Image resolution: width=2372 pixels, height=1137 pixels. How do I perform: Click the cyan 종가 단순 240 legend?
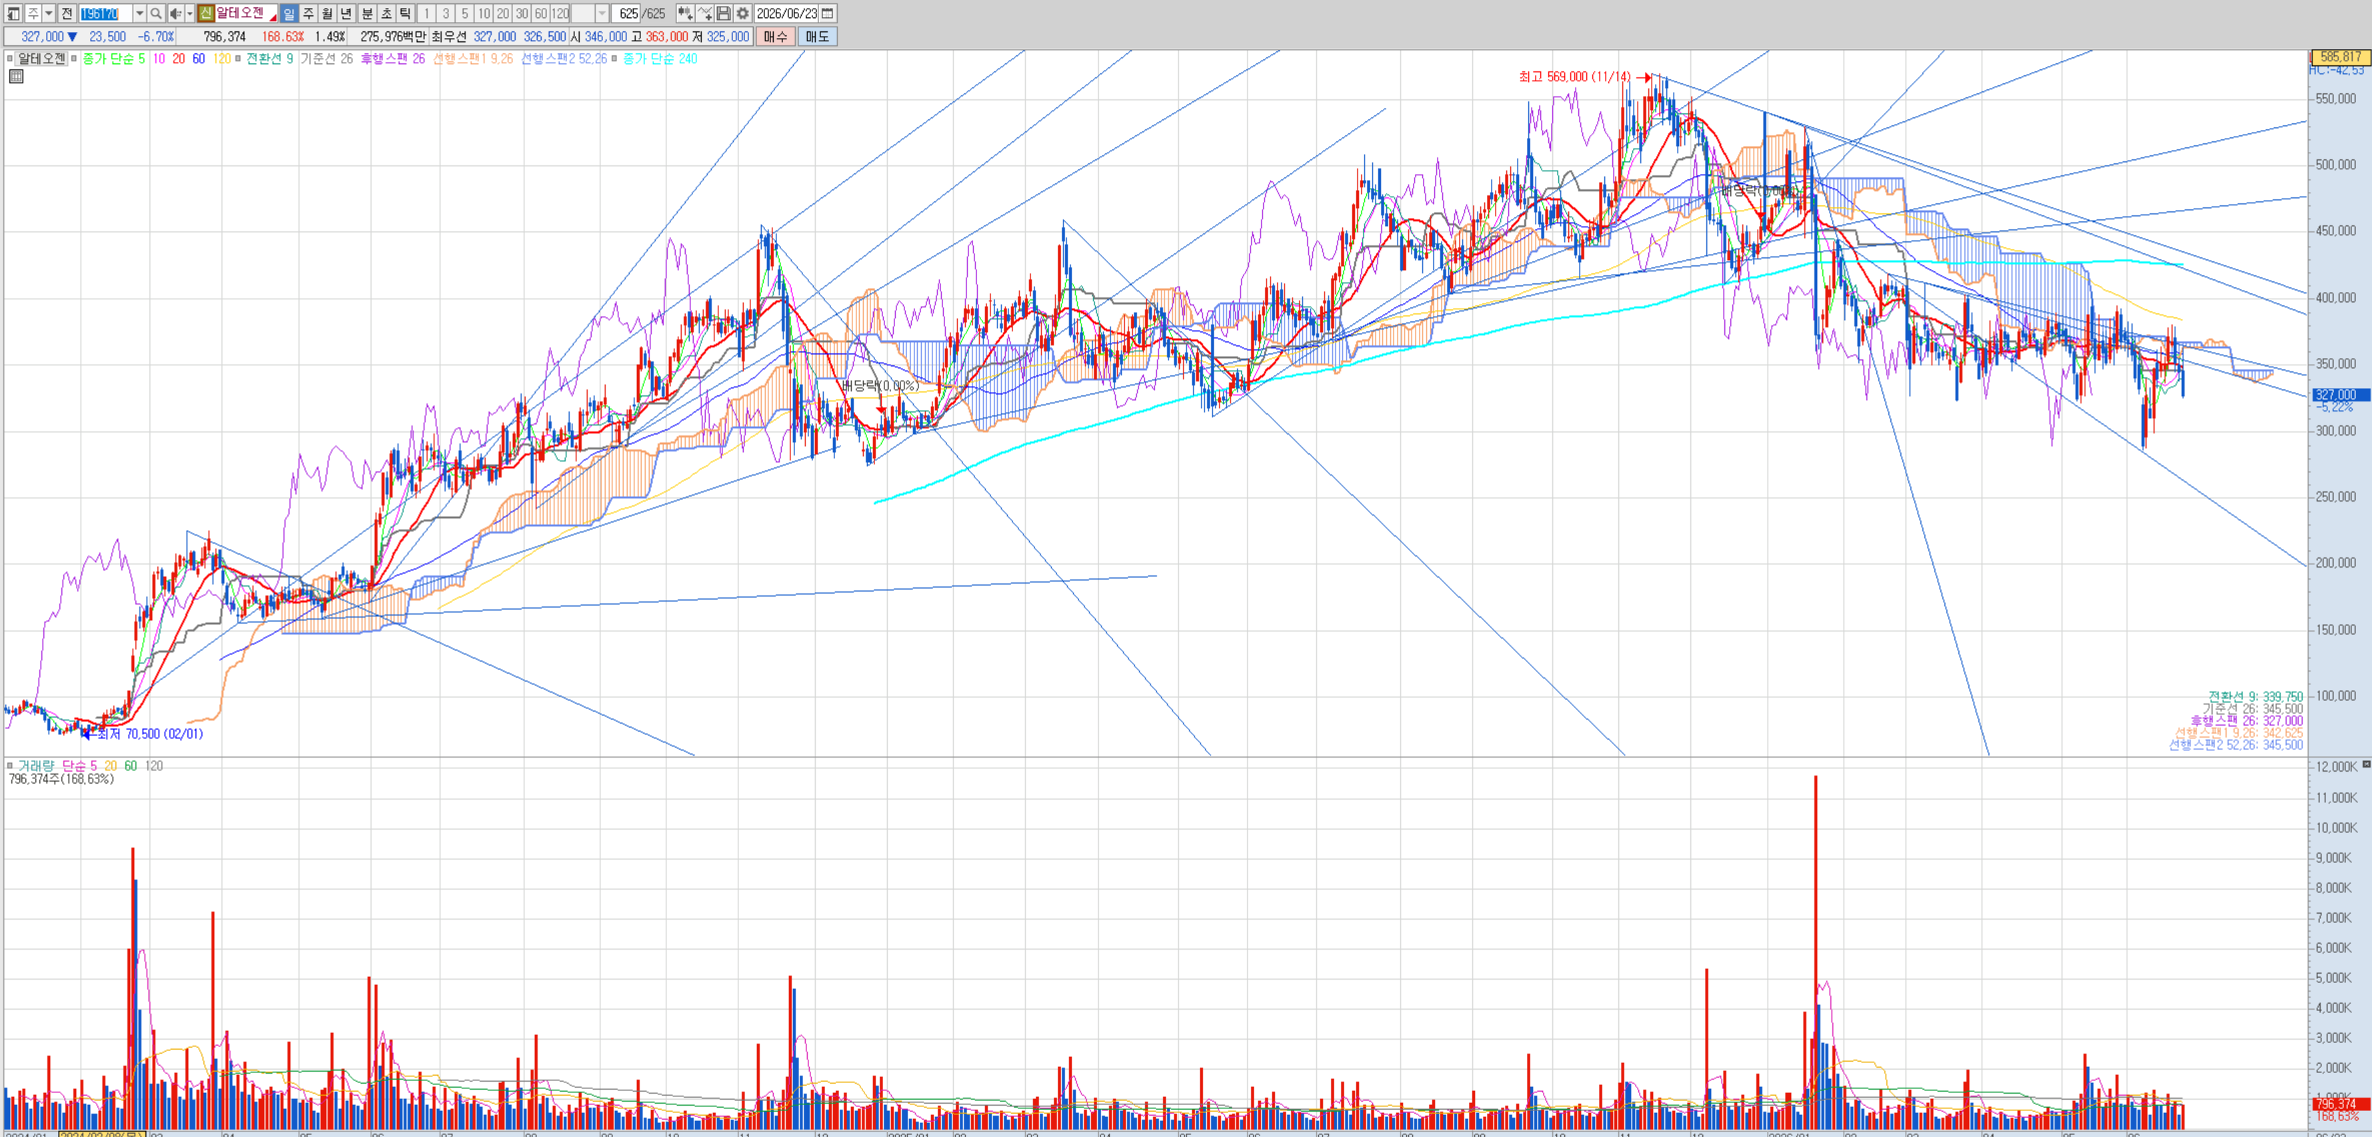pyautogui.click(x=660, y=58)
